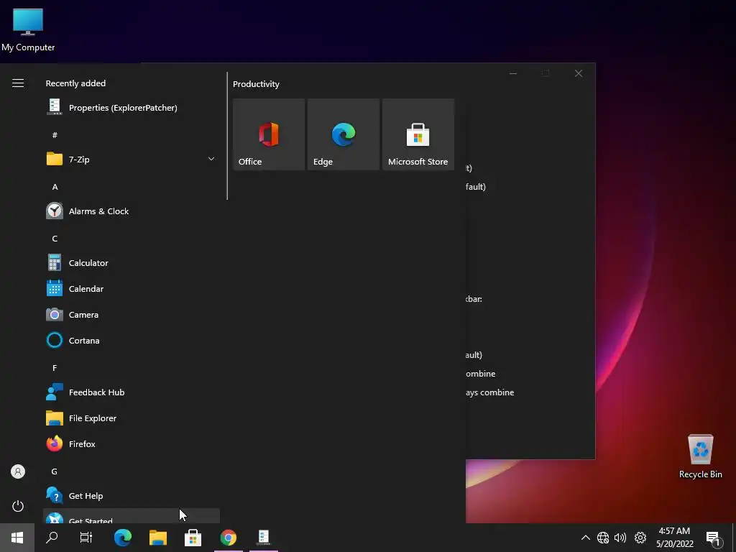Open the Start menu hamburger icon
The height and width of the screenshot is (552, 736).
click(18, 83)
